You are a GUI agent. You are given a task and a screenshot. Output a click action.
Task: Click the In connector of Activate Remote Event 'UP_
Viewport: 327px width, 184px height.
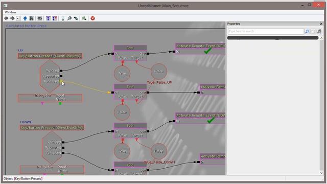point(174,52)
